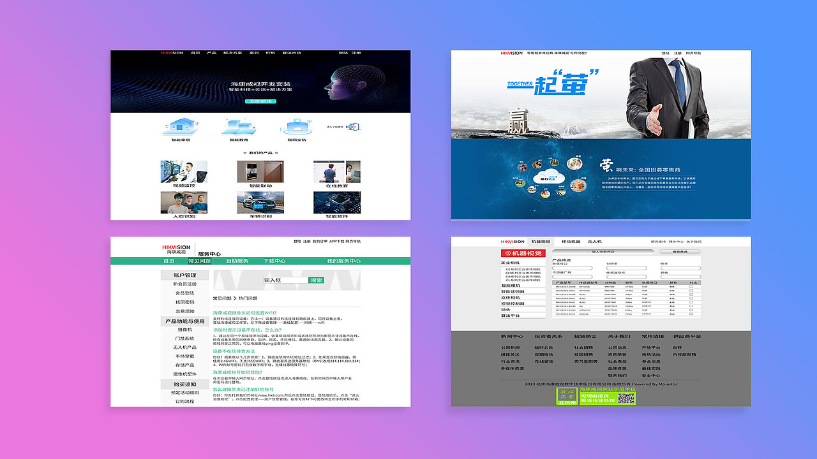Tick 对比 checkbox for AR0521 sensor row

point(691,313)
